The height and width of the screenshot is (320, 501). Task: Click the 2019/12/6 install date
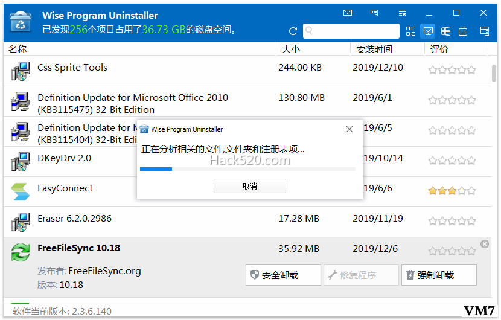click(x=375, y=248)
